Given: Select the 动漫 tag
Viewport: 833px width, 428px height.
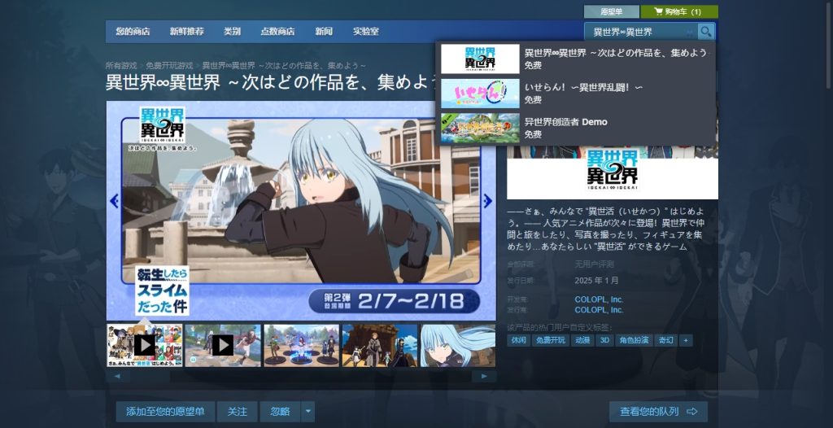Looking at the screenshot, I should tap(582, 340).
